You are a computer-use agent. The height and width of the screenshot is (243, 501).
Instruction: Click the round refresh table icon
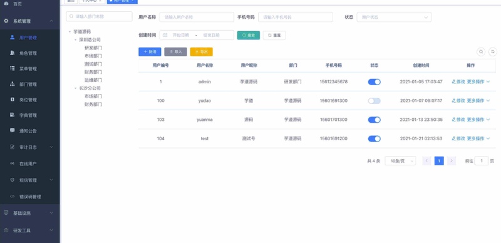click(493, 52)
